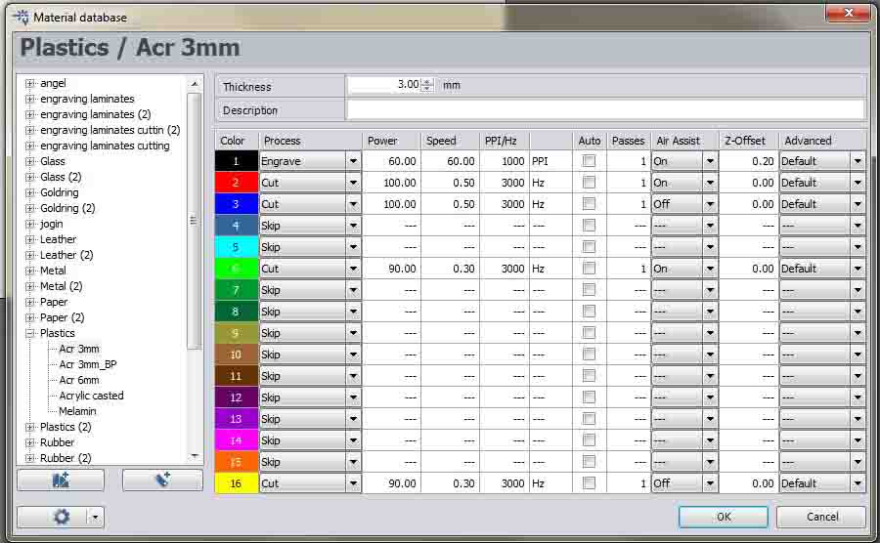This screenshot has height=543, width=880.
Task: Expand the angel material group
Action: [30, 83]
